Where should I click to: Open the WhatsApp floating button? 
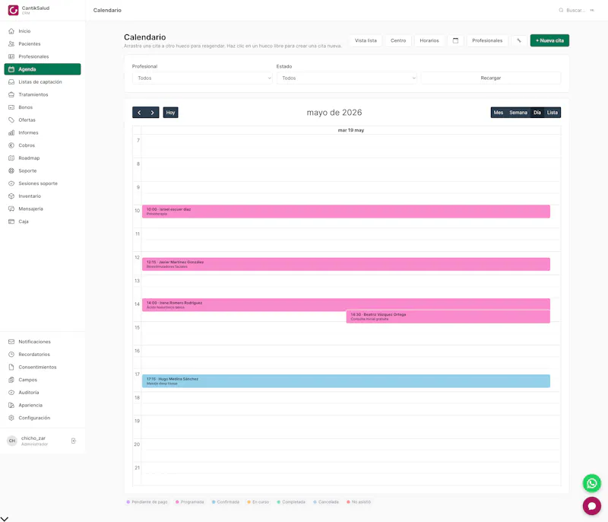pos(592,483)
